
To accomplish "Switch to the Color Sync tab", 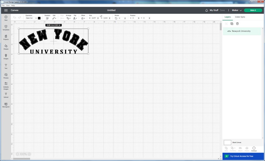I will click(x=240, y=17).
